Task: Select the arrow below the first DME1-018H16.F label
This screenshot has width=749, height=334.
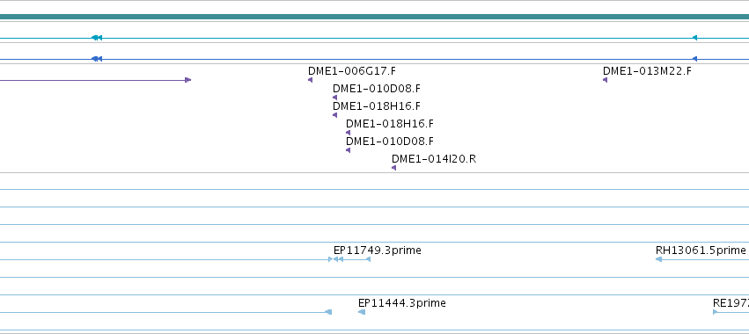Action: coord(334,115)
